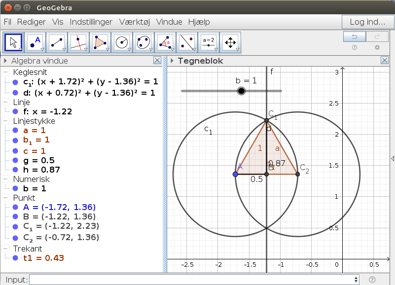Toggle visibility of number b = 1
Screen dimensions: 395x285
[15, 188]
